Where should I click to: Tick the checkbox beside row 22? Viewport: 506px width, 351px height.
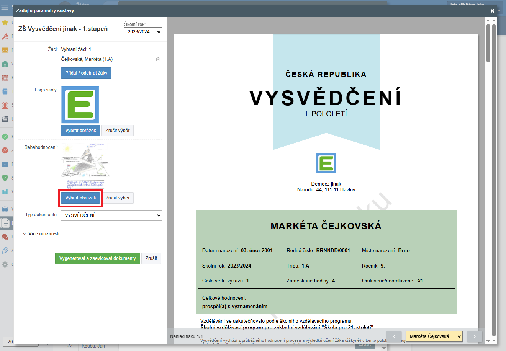click(64, 346)
